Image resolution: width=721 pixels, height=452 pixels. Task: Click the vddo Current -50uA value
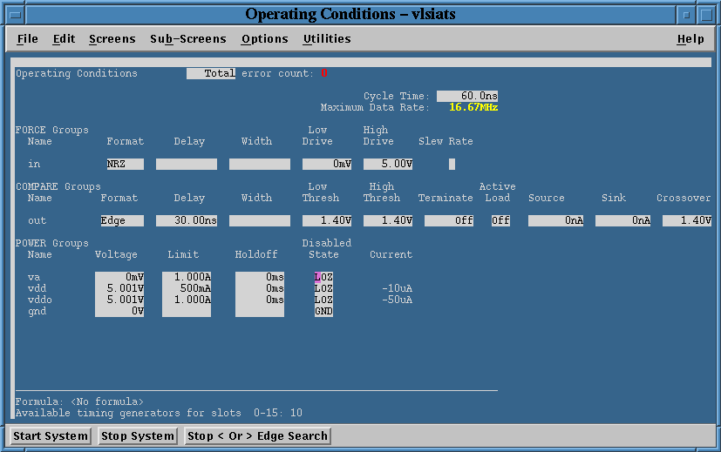point(398,300)
